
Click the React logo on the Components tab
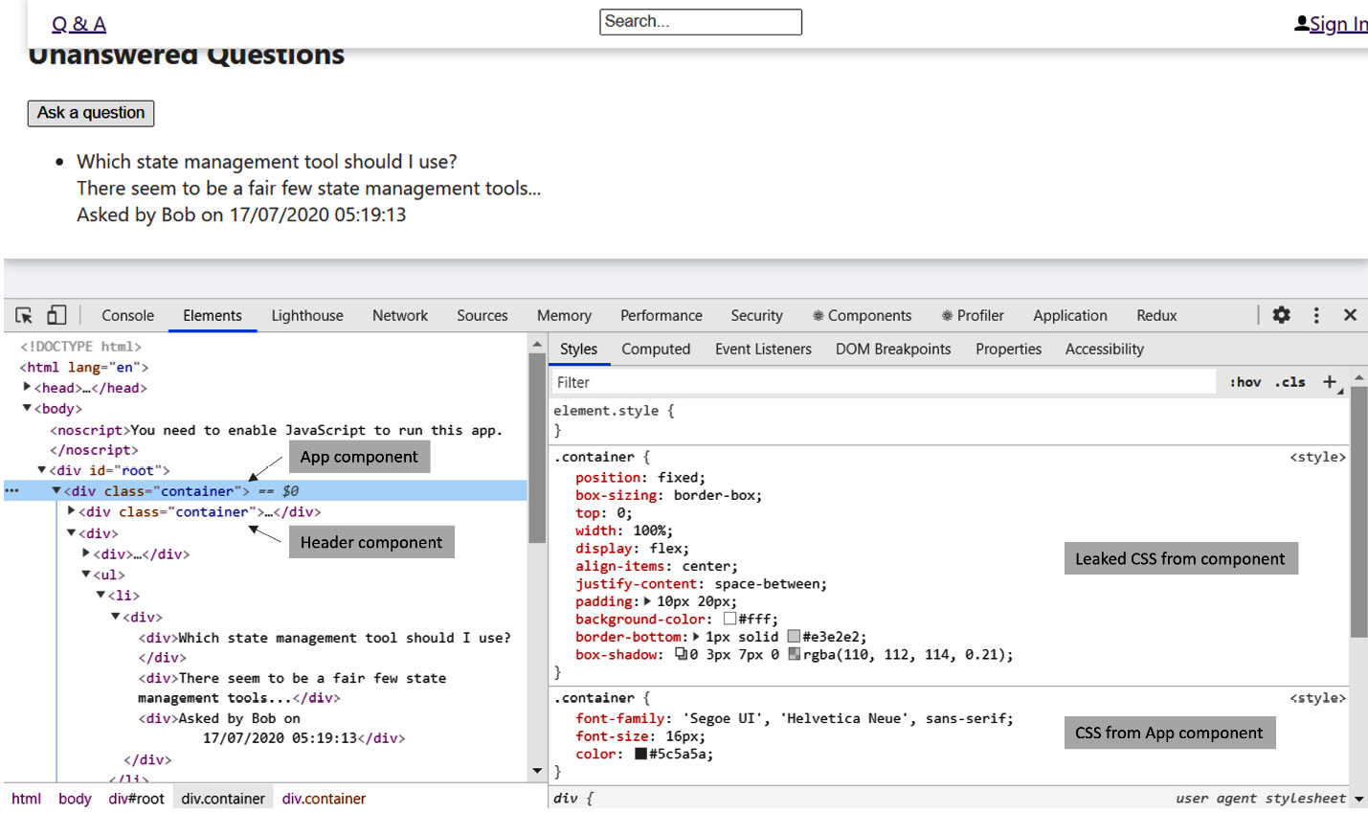coord(819,315)
